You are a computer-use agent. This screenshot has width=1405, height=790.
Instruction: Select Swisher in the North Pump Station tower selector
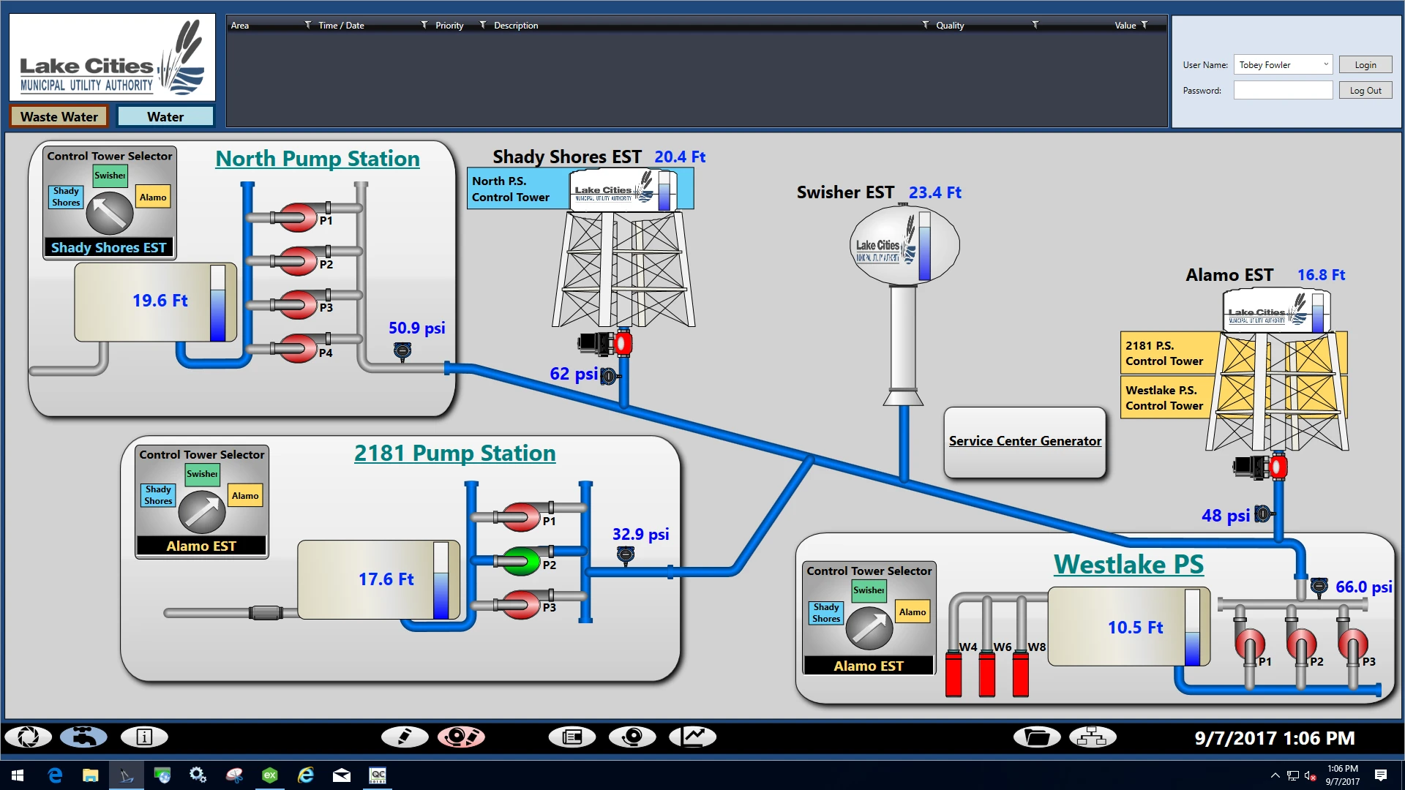[x=110, y=175]
